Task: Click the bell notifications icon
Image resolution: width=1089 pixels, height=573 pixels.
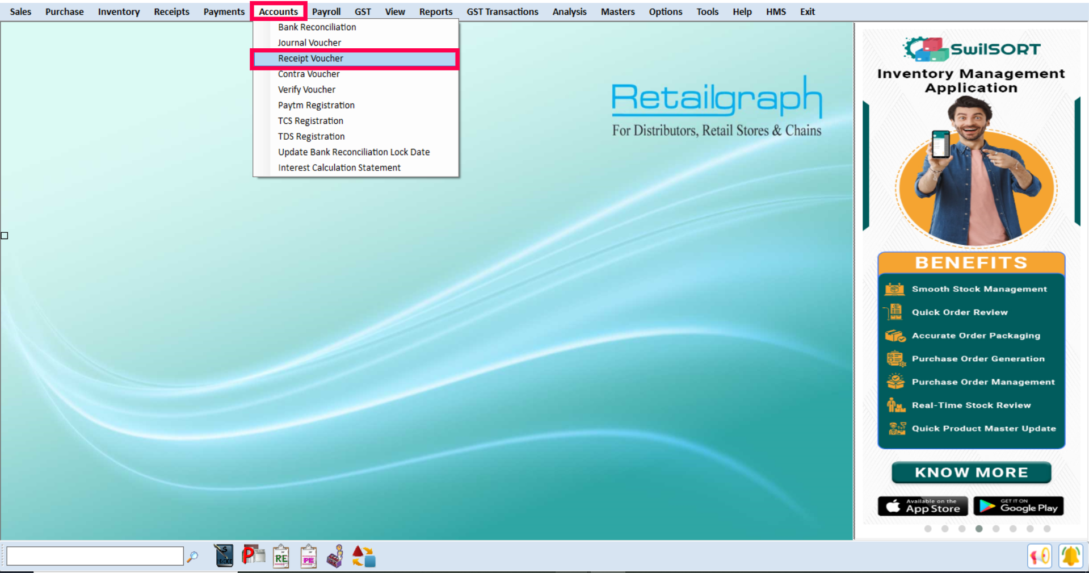Action: pyautogui.click(x=1071, y=556)
